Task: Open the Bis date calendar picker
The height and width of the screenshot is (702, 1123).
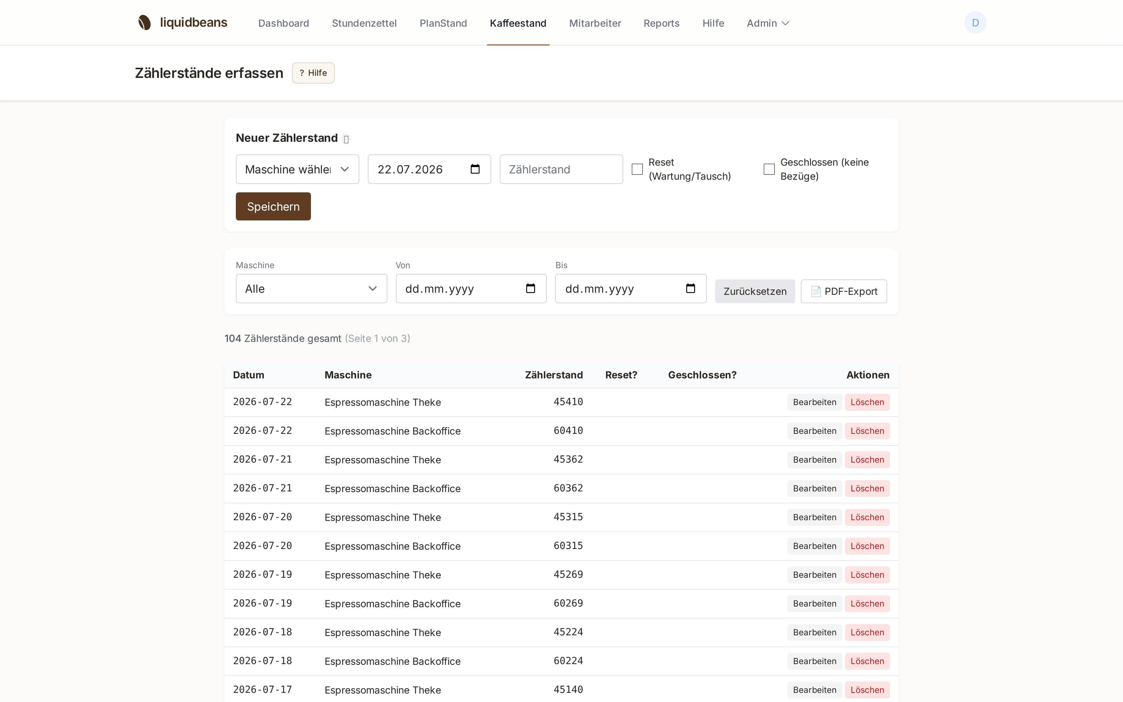Action: point(691,288)
